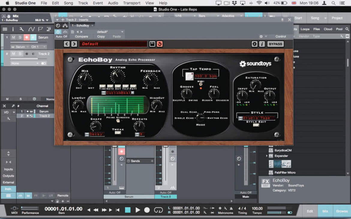Solo the Serum track

pyautogui.click(x=20, y=37)
